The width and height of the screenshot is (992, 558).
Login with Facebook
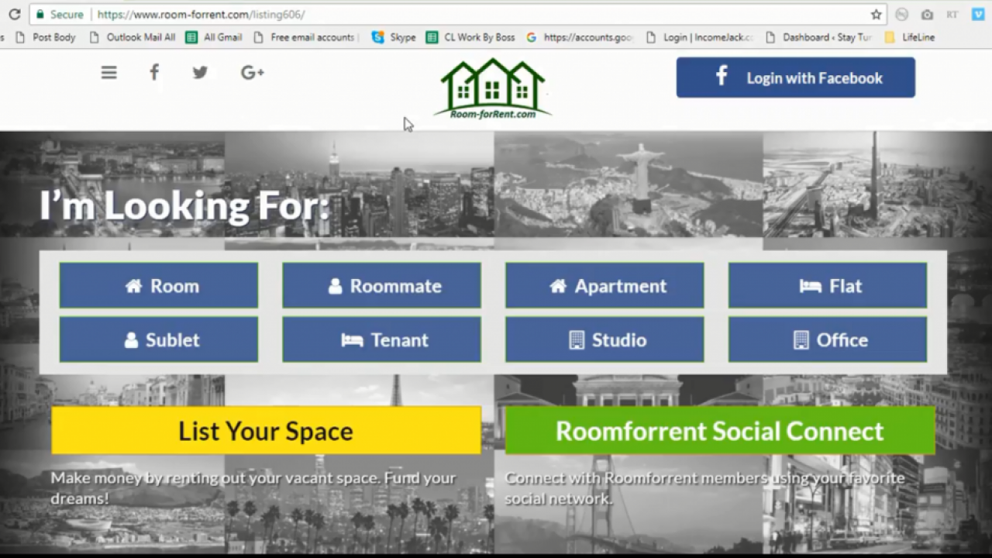(x=795, y=77)
